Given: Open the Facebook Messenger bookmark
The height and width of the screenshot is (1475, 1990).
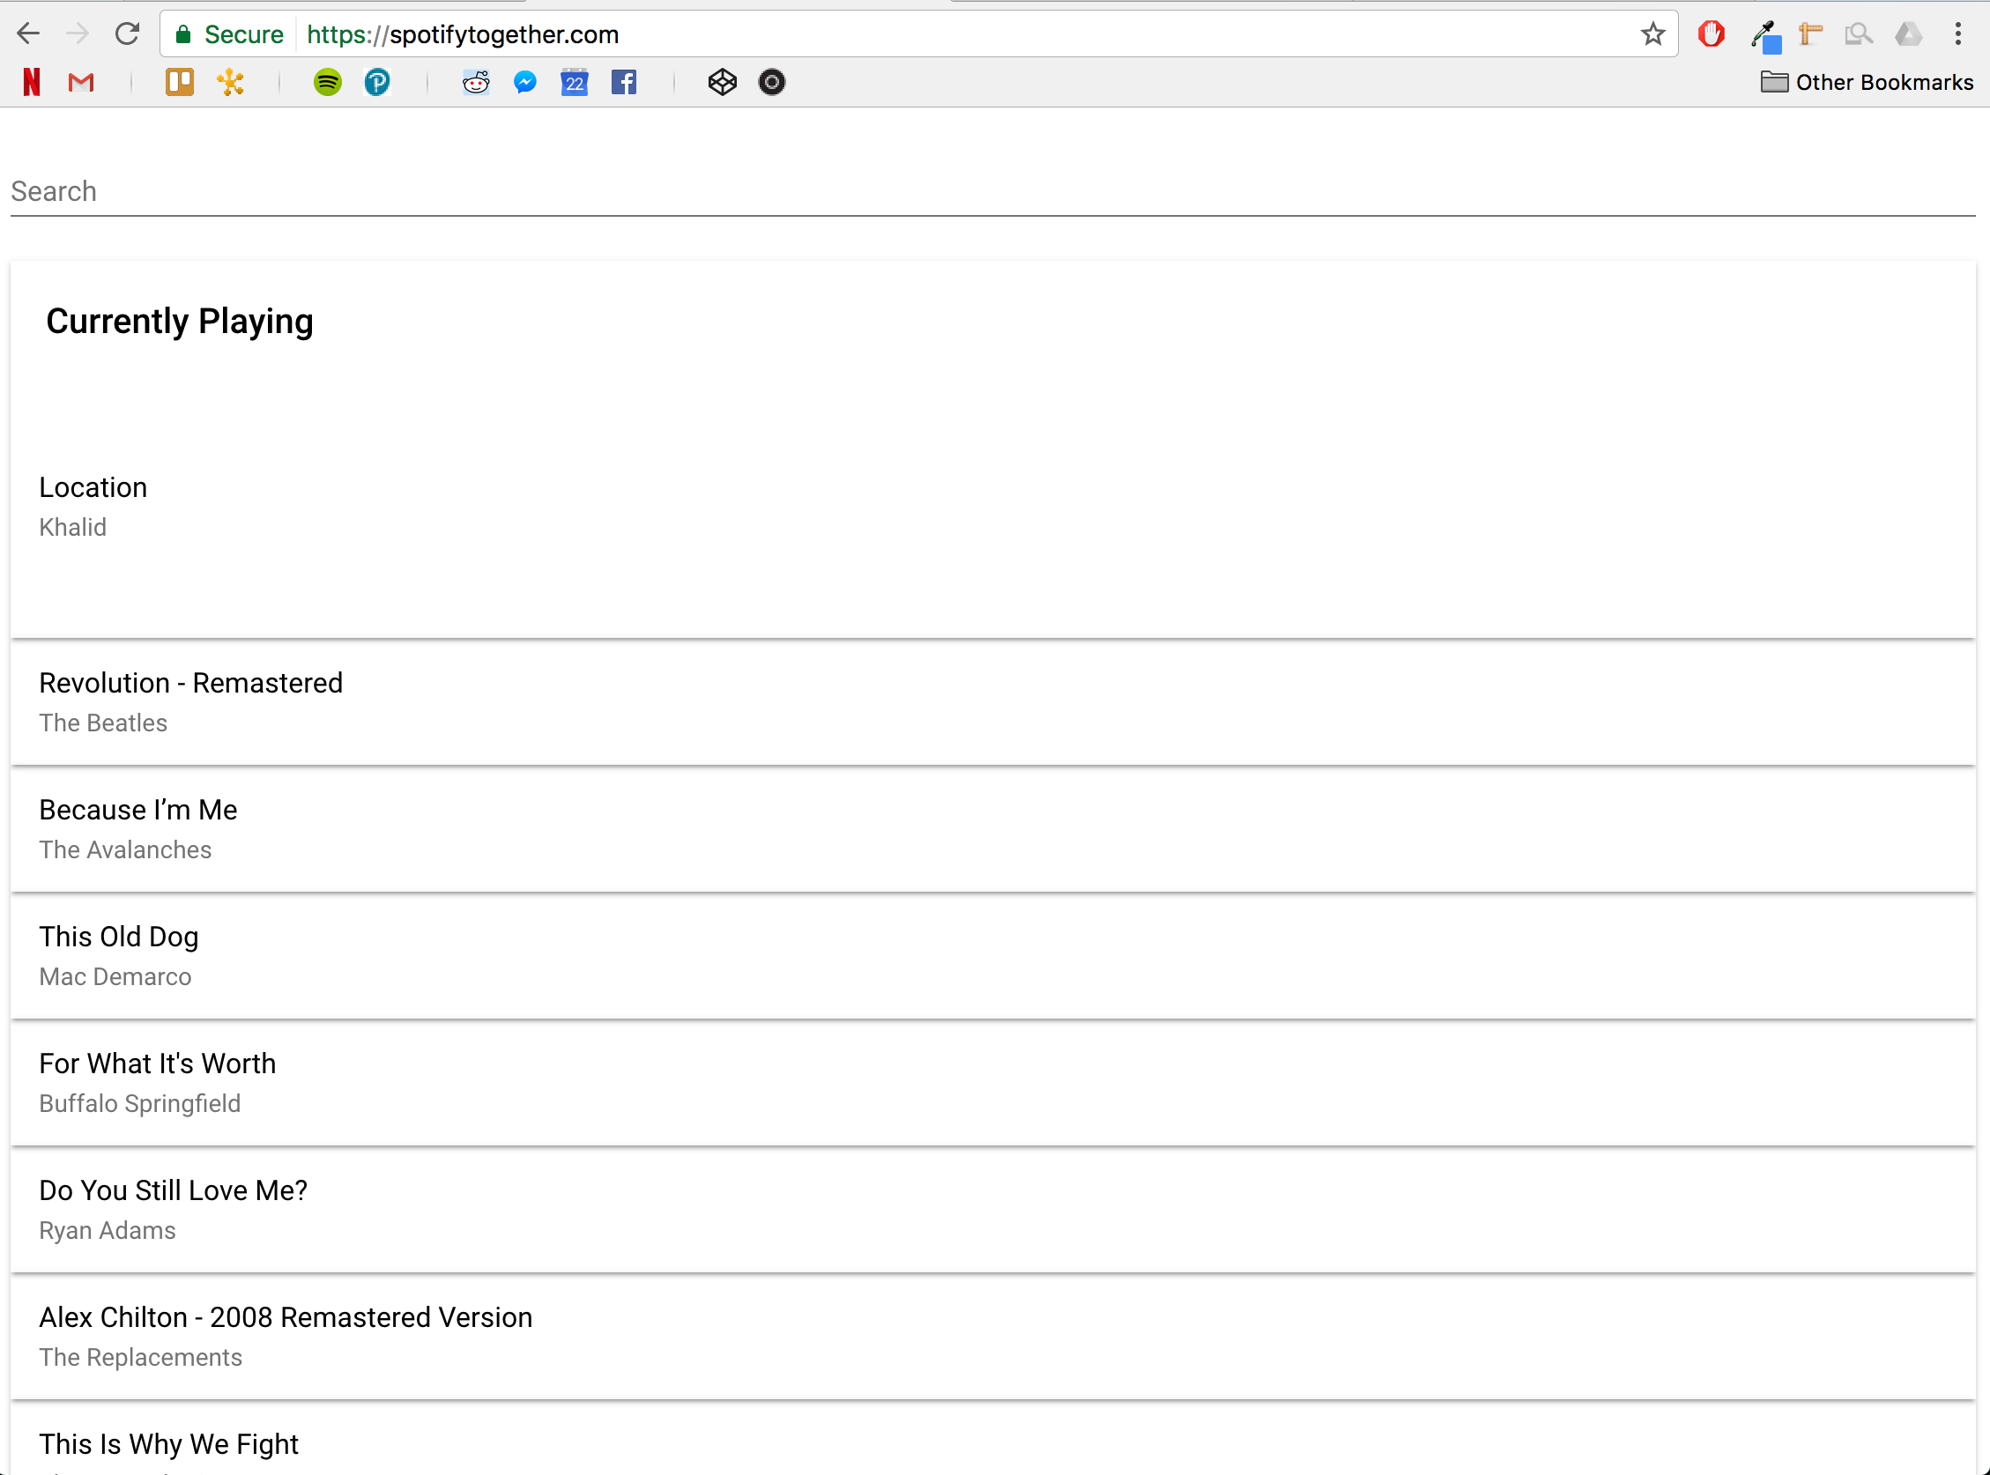Looking at the screenshot, I should click(525, 82).
